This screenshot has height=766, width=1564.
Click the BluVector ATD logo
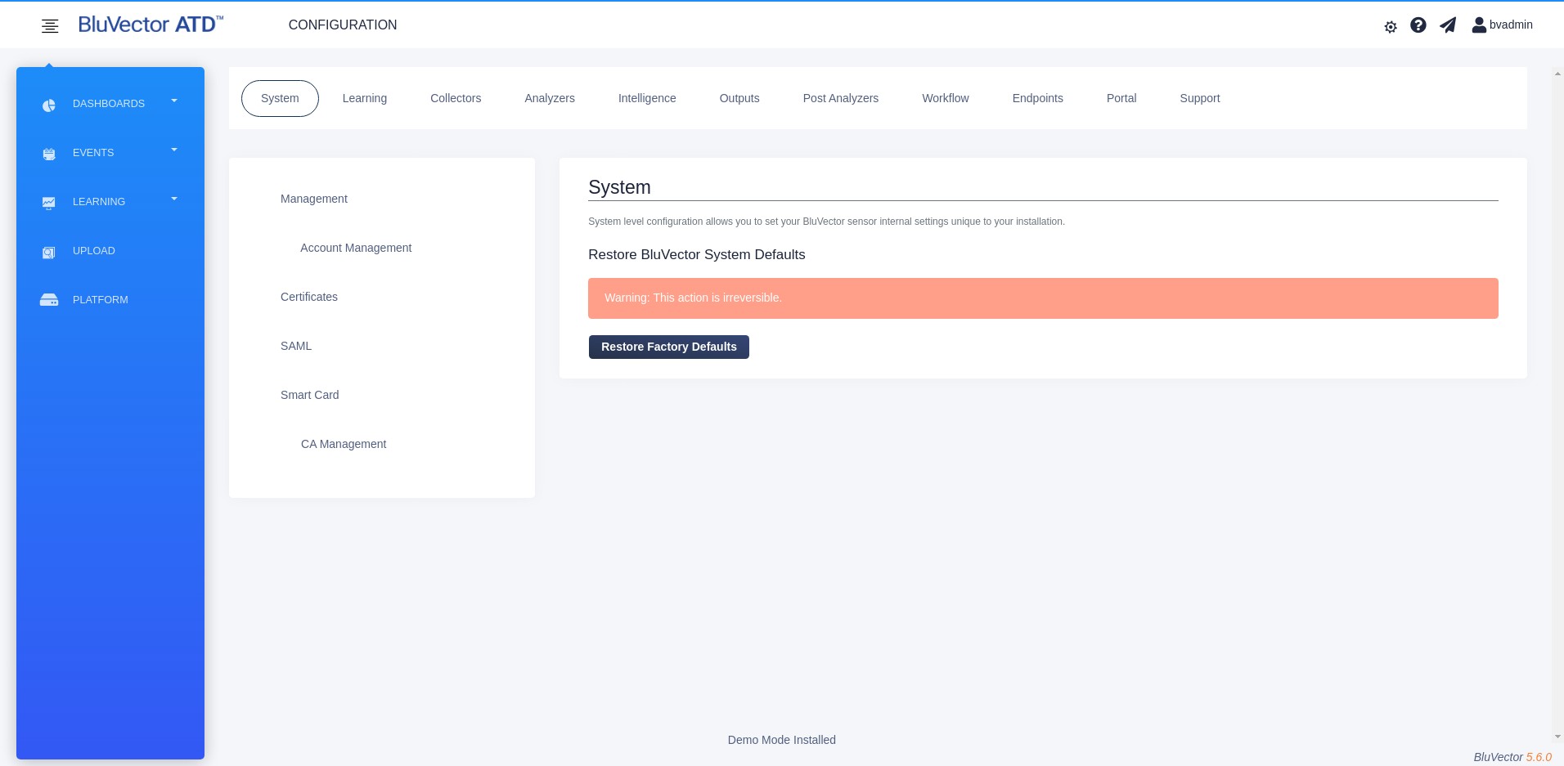(x=151, y=25)
